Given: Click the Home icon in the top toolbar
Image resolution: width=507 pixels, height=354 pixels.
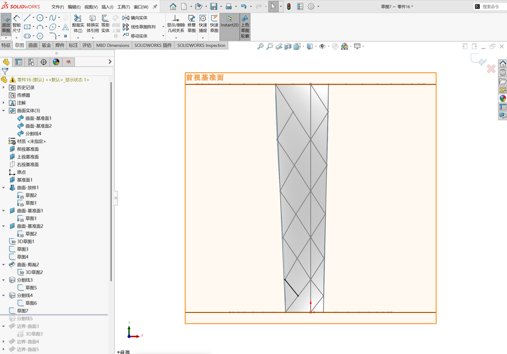Looking at the screenshot, I should coord(173,6).
